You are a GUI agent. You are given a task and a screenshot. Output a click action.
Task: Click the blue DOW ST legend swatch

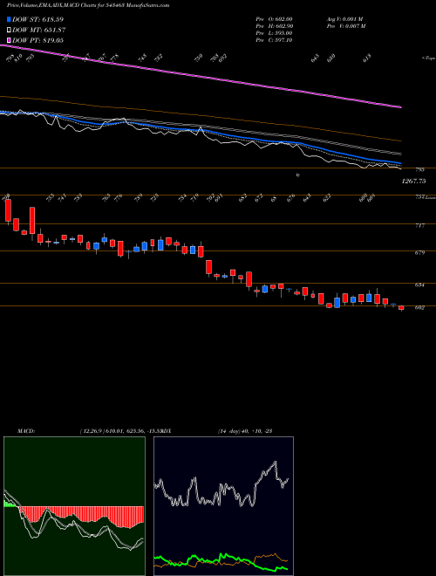click(9, 19)
